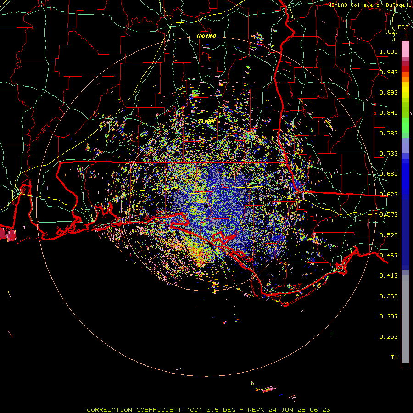The width and height of the screenshot is (413, 413).
Task: Click the KEVX station identifier in the caption
Action: tap(257, 410)
